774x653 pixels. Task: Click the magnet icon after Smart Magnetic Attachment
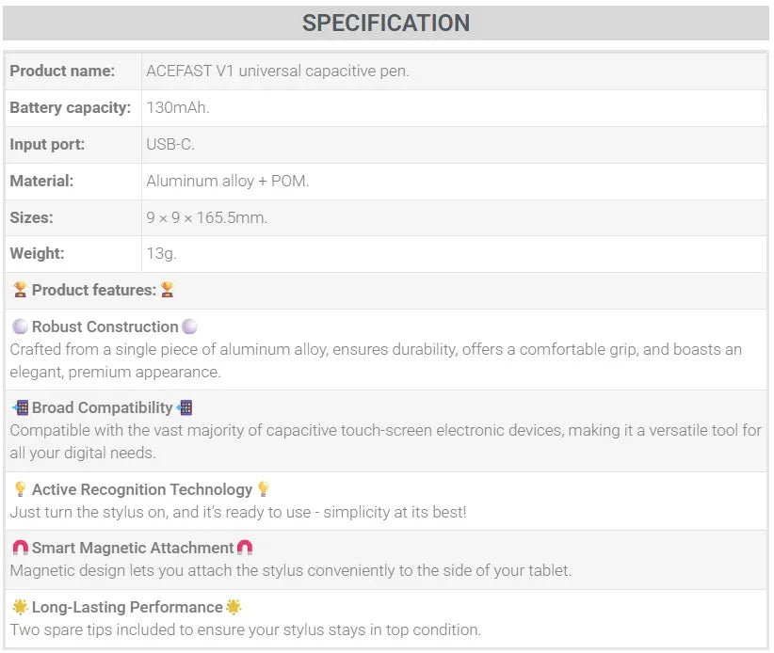click(x=245, y=548)
